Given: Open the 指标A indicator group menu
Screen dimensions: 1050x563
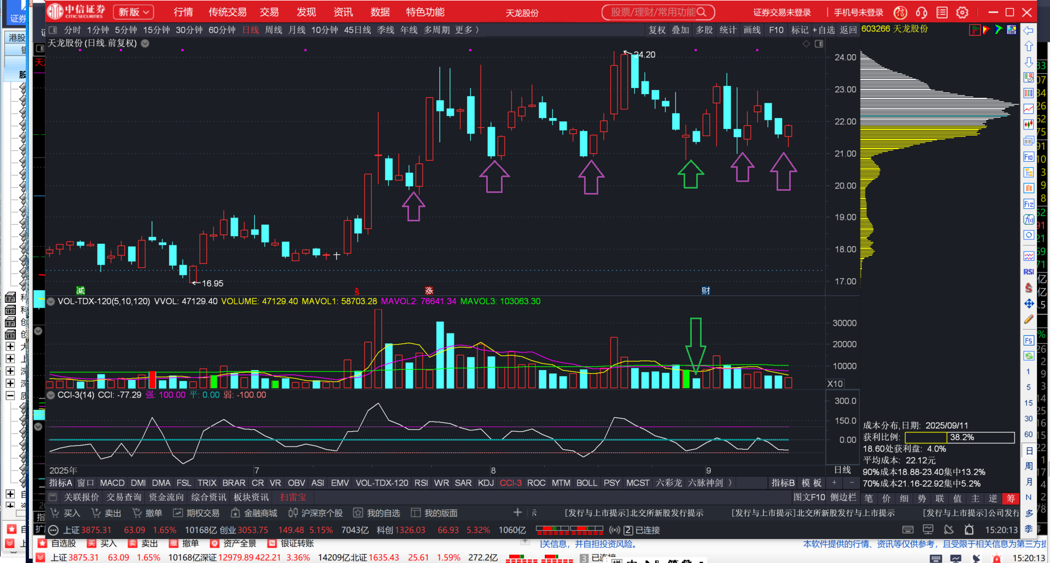Looking at the screenshot, I should 61,483.
